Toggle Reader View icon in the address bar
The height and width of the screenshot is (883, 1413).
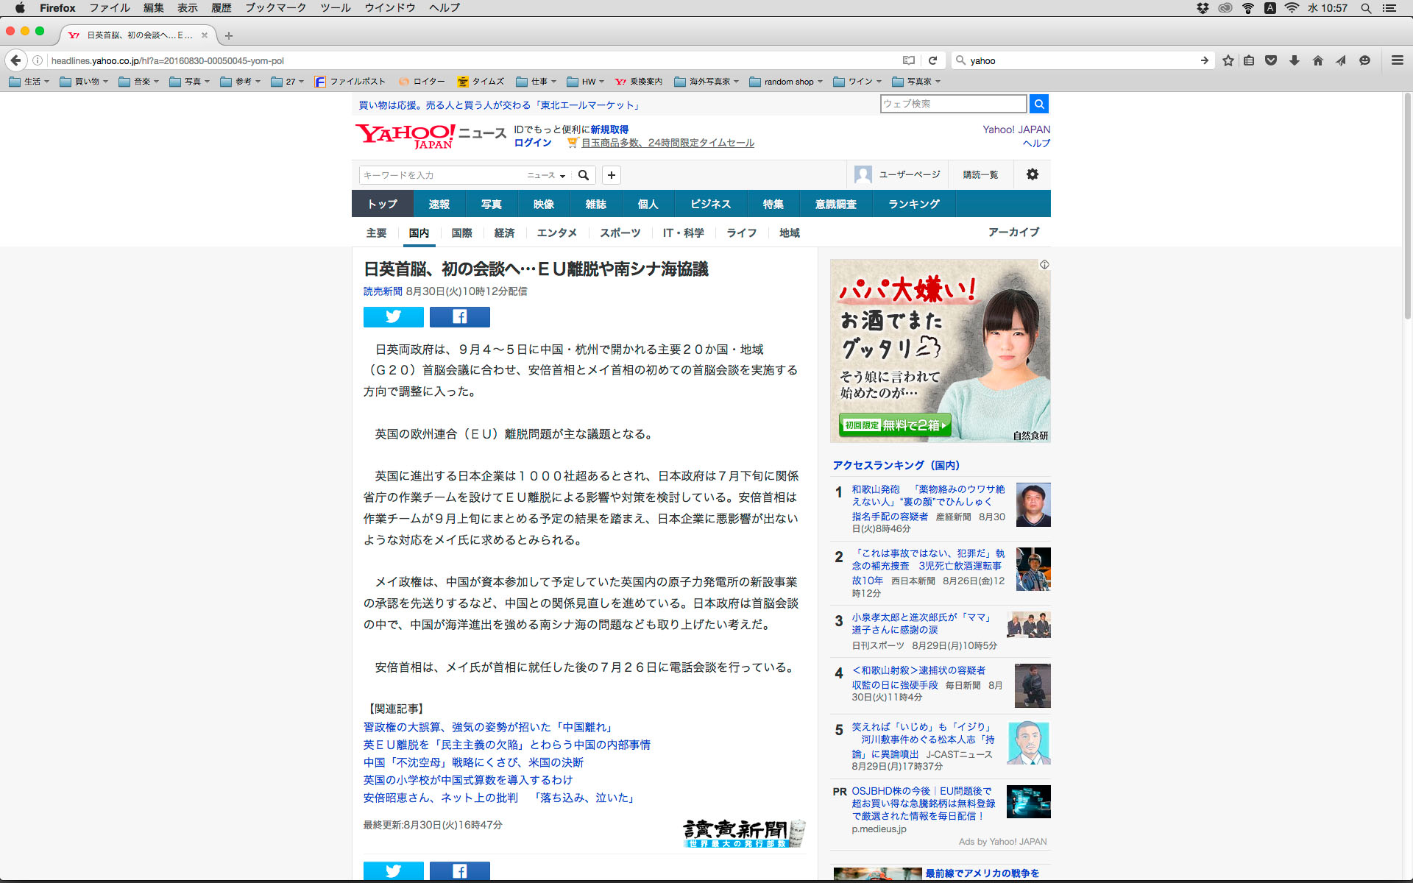point(909,60)
